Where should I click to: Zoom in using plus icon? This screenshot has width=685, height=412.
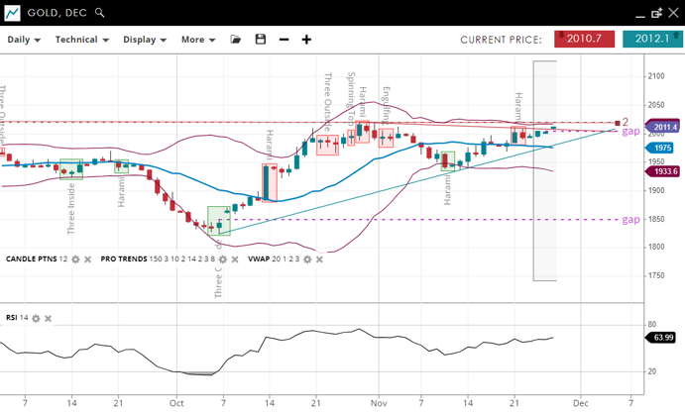[307, 40]
